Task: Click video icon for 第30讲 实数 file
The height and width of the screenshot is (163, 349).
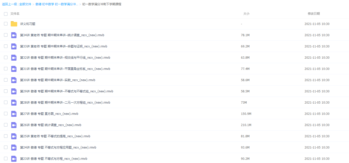Action: click(x=14, y=80)
